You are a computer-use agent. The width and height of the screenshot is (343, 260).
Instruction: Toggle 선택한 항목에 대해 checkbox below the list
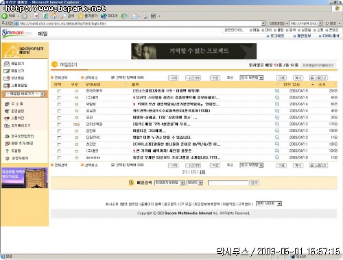point(113,165)
